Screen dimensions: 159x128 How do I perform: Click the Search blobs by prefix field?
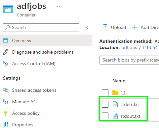pos(129,60)
